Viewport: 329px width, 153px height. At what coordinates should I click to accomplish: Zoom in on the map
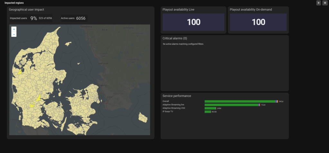tap(14, 29)
